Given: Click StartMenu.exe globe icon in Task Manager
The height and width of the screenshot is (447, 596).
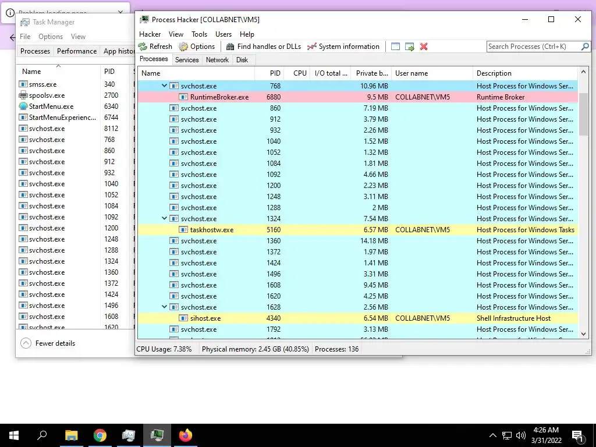Looking at the screenshot, I should (23, 106).
